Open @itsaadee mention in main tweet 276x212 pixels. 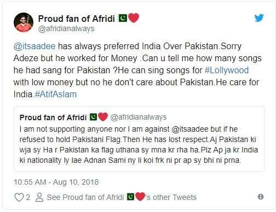tap(34, 46)
